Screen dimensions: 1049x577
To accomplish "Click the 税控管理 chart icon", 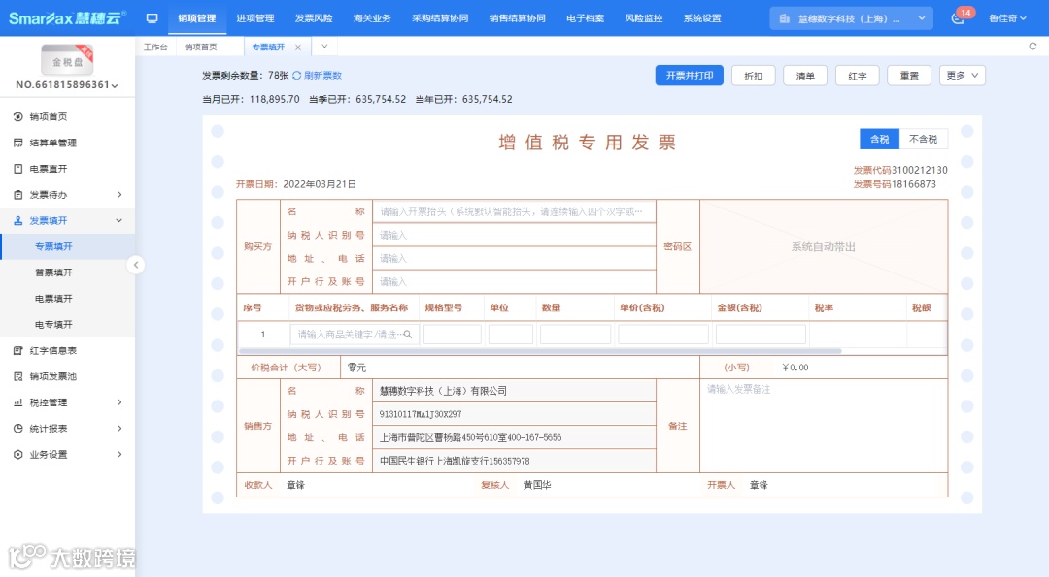I will (x=18, y=402).
